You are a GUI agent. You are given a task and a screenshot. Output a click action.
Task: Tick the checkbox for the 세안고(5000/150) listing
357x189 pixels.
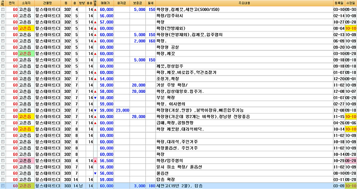click(3, 9)
